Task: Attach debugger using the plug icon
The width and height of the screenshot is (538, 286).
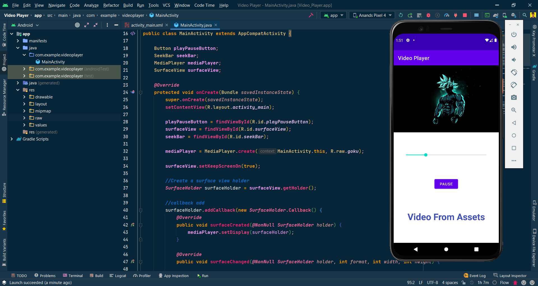Action: pos(456,15)
